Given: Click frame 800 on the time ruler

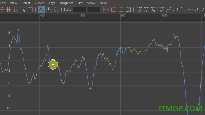Looking at the screenshot, I should point(123,16).
